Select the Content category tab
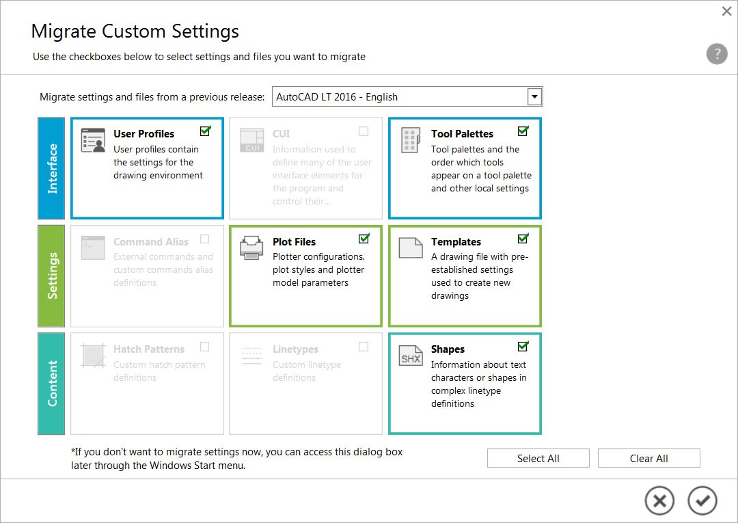 [51, 384]
